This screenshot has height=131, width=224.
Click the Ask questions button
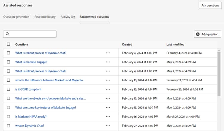pyautogui.click(x=210, y=5)
